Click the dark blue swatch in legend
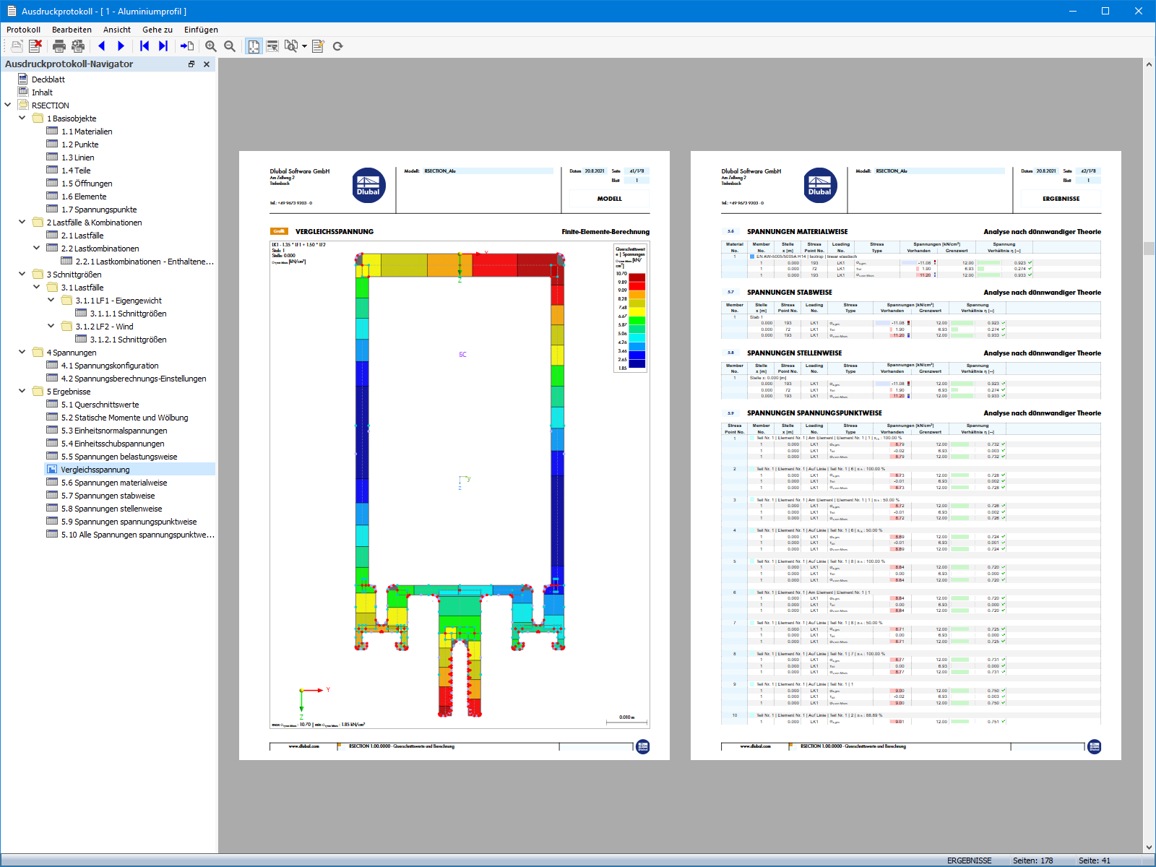Screen dimensions: 1156x867 click(x=637, y=363)
